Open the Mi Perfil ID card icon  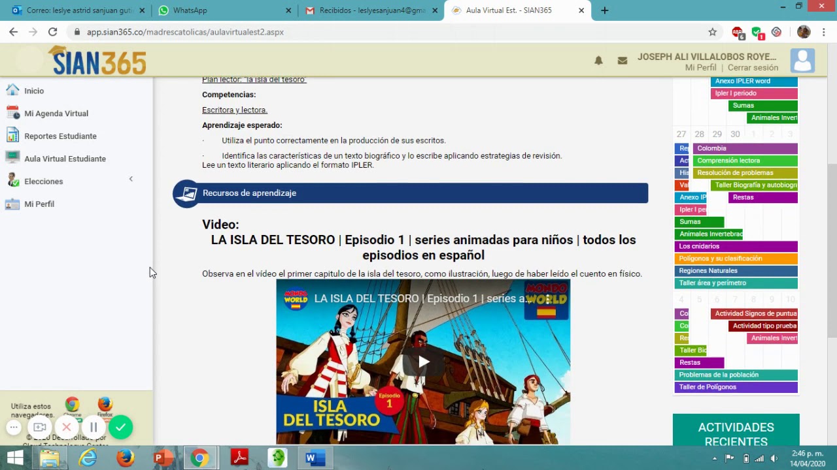12,204
